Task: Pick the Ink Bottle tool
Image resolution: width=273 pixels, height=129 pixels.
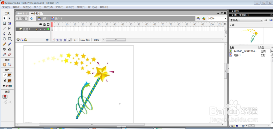Action: [5, 49]
